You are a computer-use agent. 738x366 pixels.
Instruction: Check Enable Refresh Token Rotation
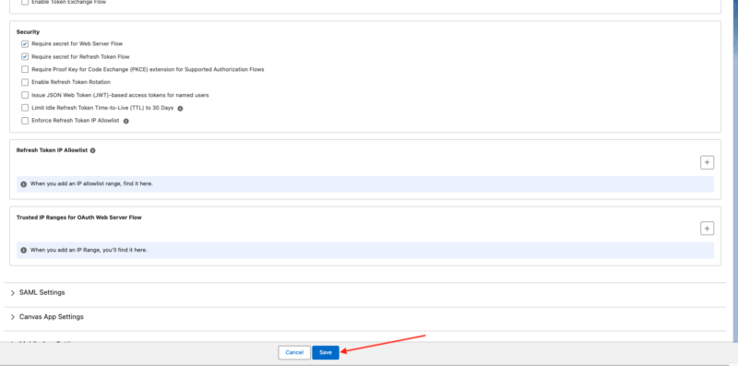tap(25, 82)
